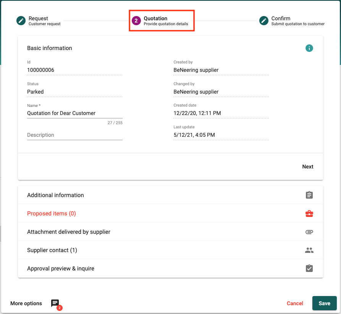Click the red Cancel button

(x=295, y=303)
